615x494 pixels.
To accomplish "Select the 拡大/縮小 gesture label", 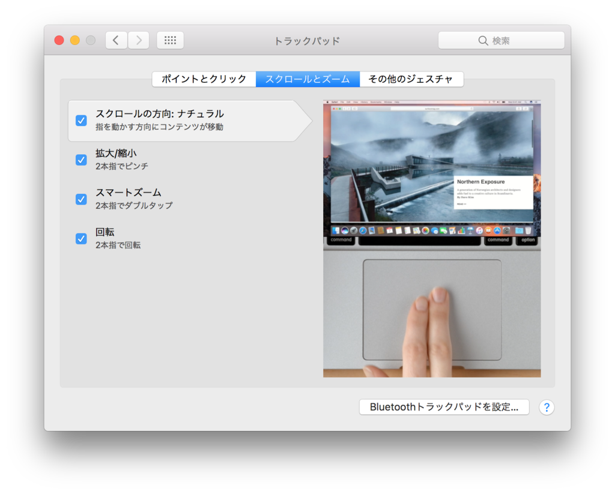I will click(116, 153).
